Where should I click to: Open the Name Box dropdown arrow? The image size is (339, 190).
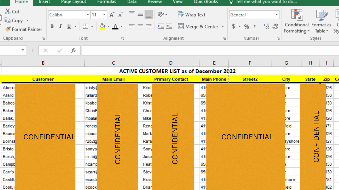click(x=23, y=50)
